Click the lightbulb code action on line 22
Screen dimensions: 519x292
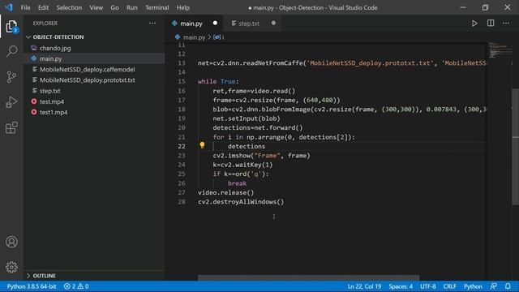[202, 145]
